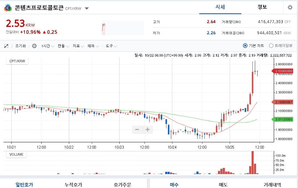Open the 호가주문 tab
The image size is (298, 188).
tap(122, 184)
